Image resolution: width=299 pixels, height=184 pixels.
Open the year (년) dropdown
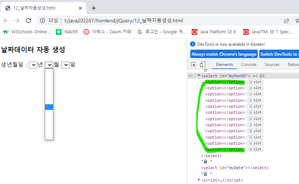[33, 65]
